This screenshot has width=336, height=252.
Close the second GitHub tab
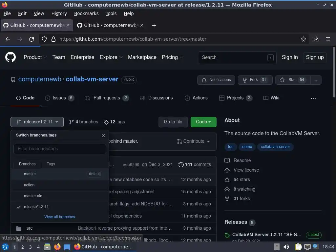click(142, 25)
